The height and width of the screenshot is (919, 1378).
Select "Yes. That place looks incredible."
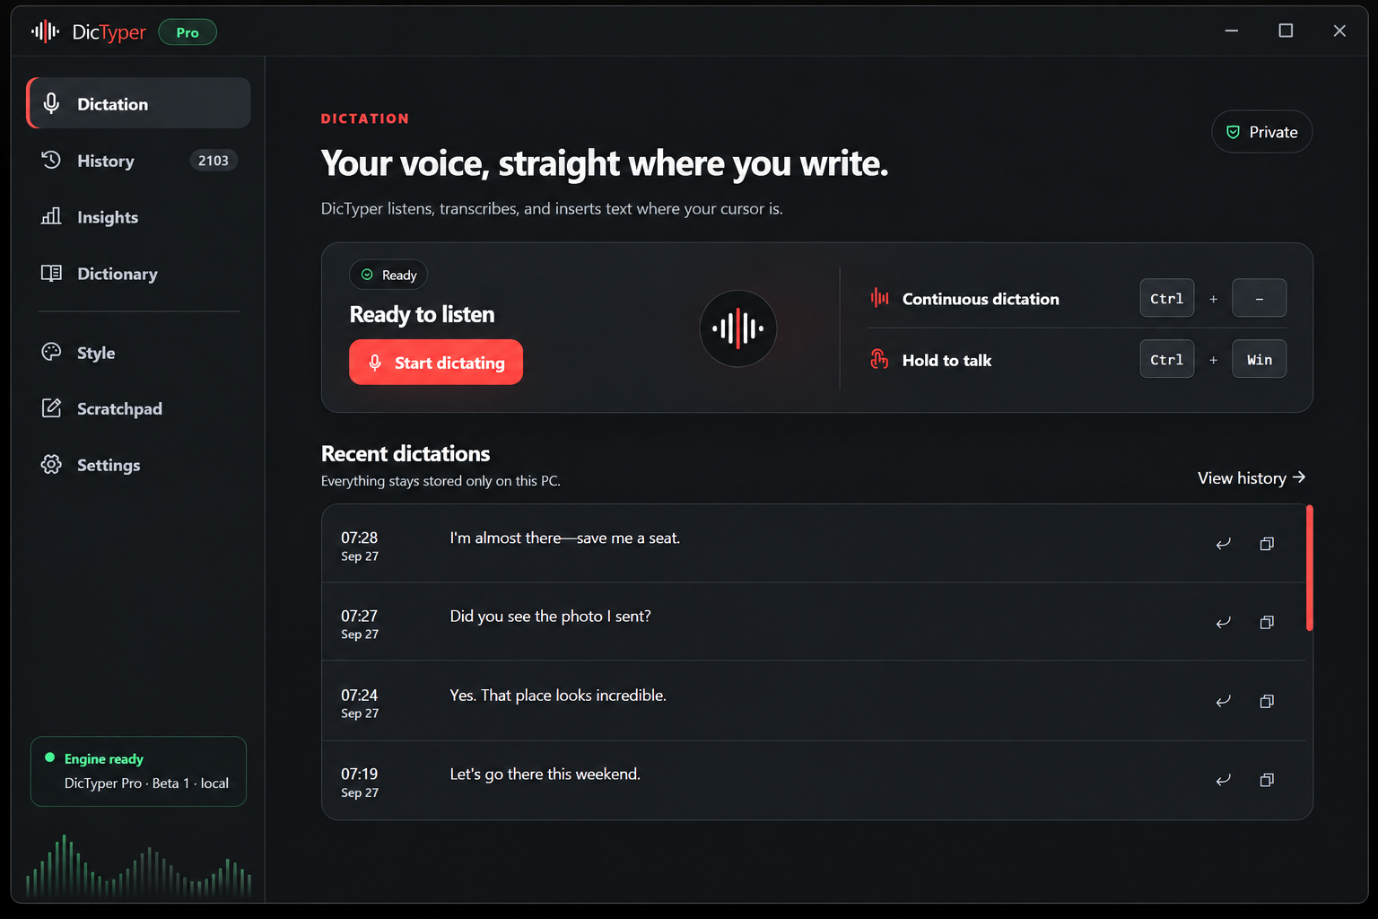click(557, 695)
